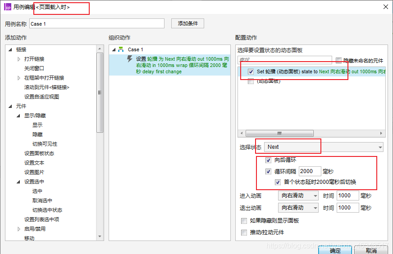Select the 设置 轮播 为 Next action row
This screenshot has width=393, height=254.
(169, 65)
